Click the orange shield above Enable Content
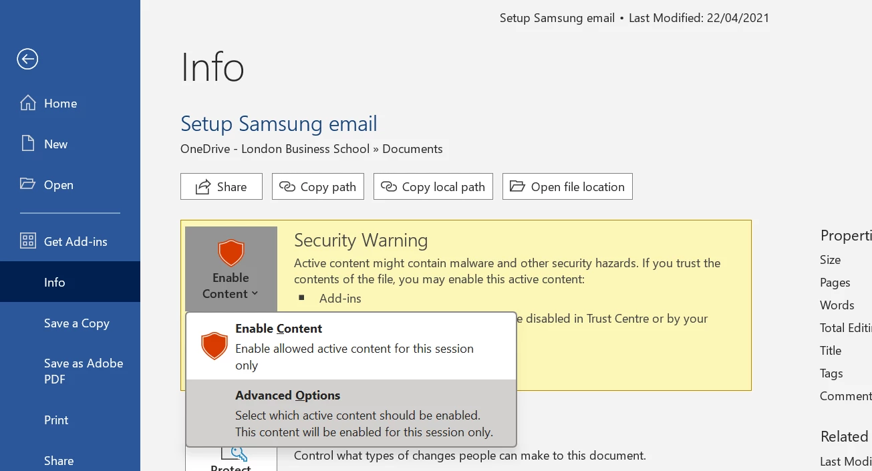 (x=231, y=253)
